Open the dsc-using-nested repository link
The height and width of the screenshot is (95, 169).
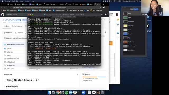click(x=20, y=20)
